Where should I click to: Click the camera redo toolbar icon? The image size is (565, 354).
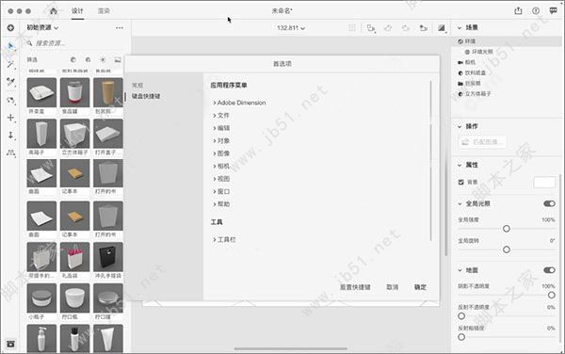pos(406,27)
